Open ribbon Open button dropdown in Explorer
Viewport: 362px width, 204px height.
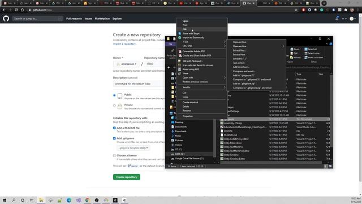tap(295, 49)
